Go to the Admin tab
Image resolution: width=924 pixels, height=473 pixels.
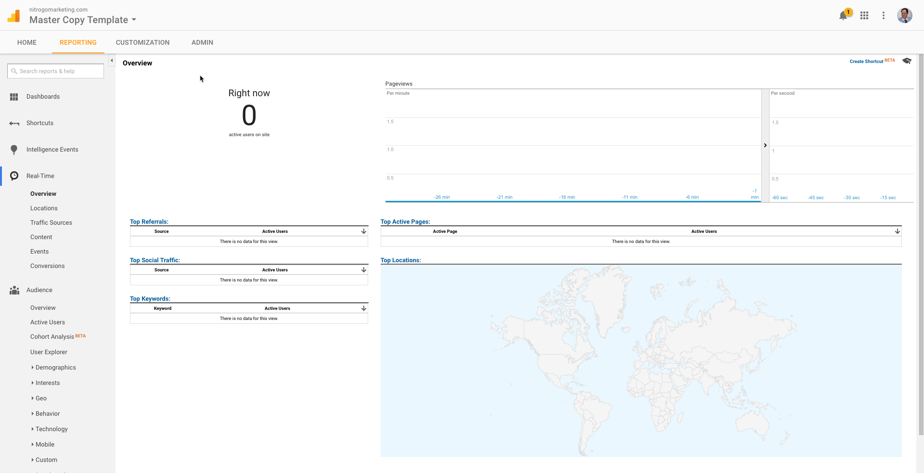(202, 42)
